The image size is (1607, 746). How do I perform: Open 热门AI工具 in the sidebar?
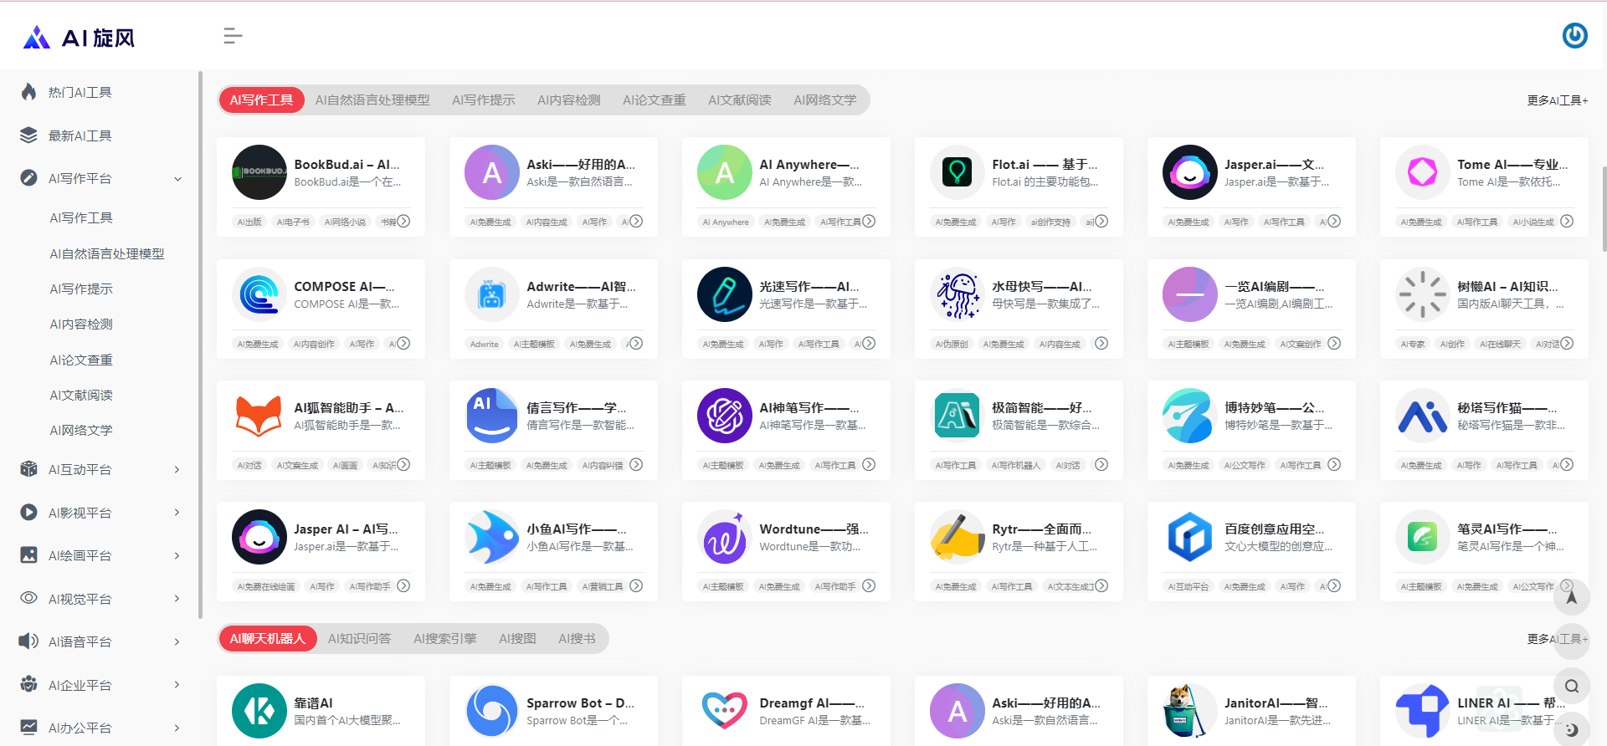pyautogui.click(x=80, y=92)
